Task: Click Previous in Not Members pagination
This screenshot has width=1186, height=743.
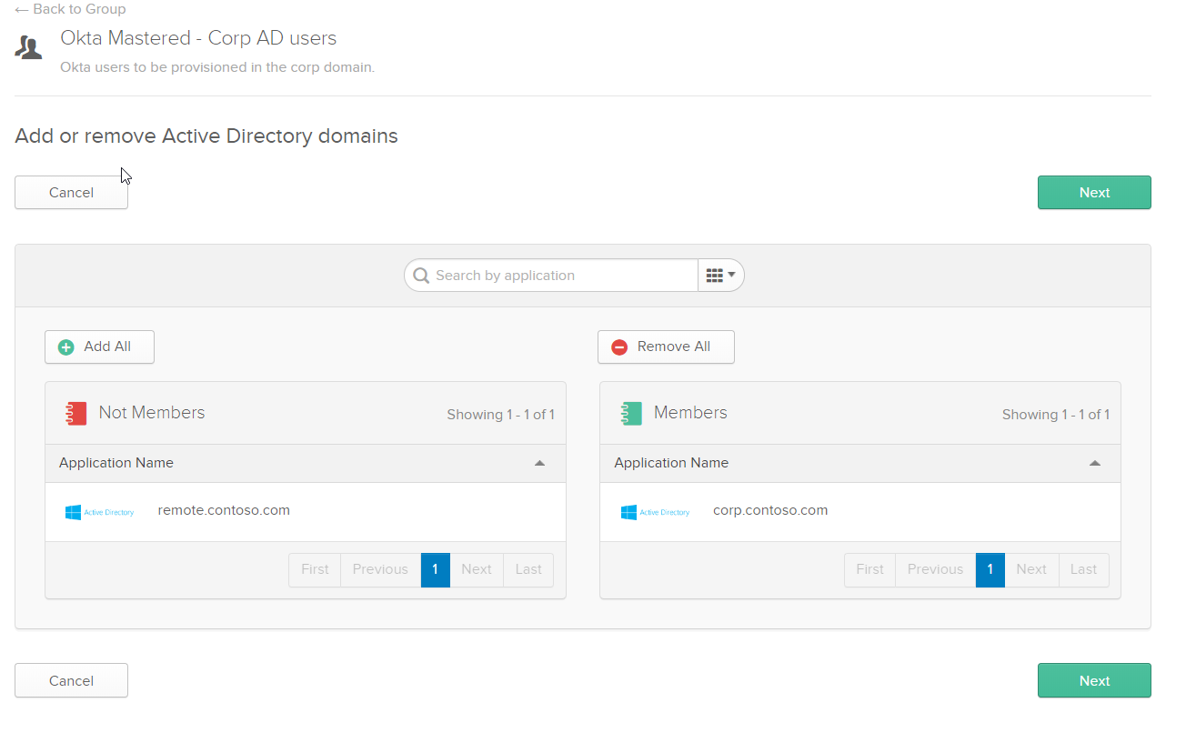Action: click(x=380, y=569)
